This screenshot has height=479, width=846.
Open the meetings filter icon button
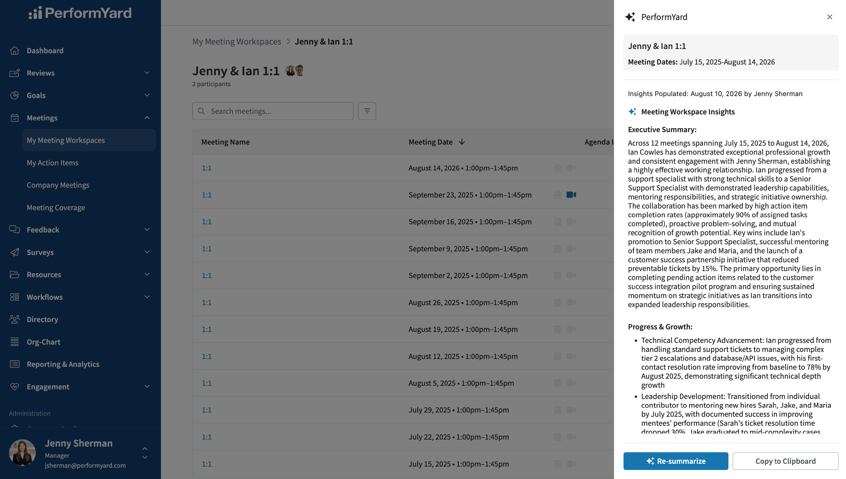(x=367, y=111)
